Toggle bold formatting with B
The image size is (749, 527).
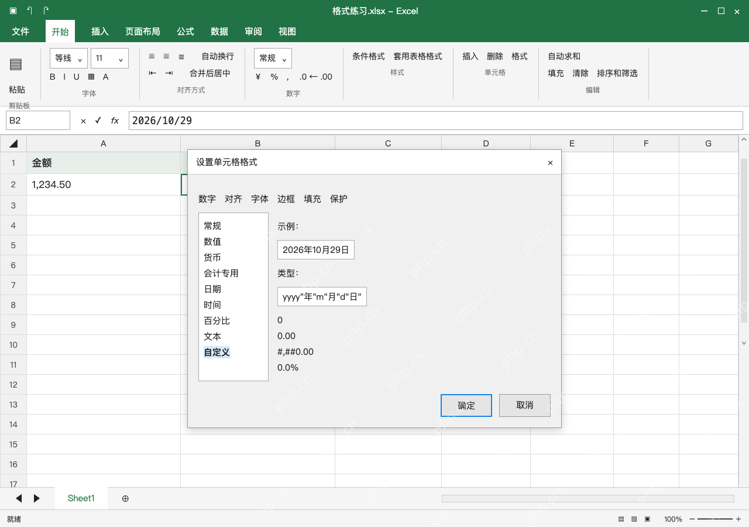click(53, 77)
